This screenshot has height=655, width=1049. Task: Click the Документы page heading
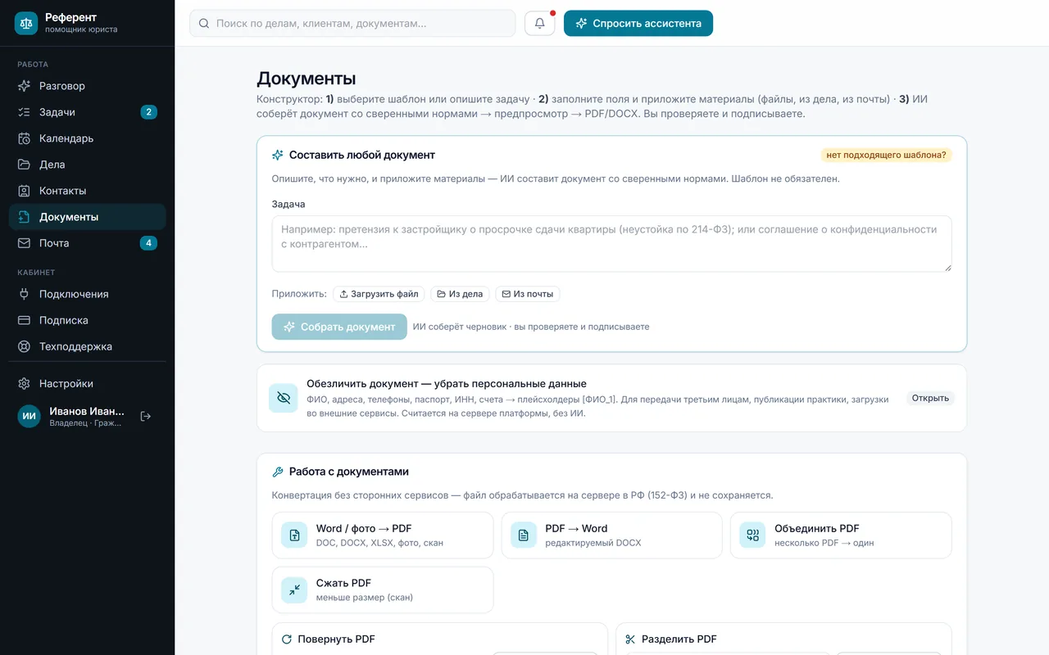[307, 79]
